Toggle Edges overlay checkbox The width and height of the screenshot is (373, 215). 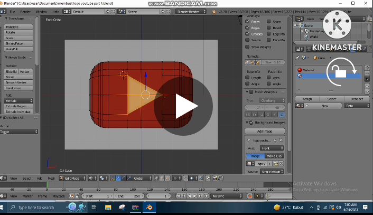click(247, 27)
